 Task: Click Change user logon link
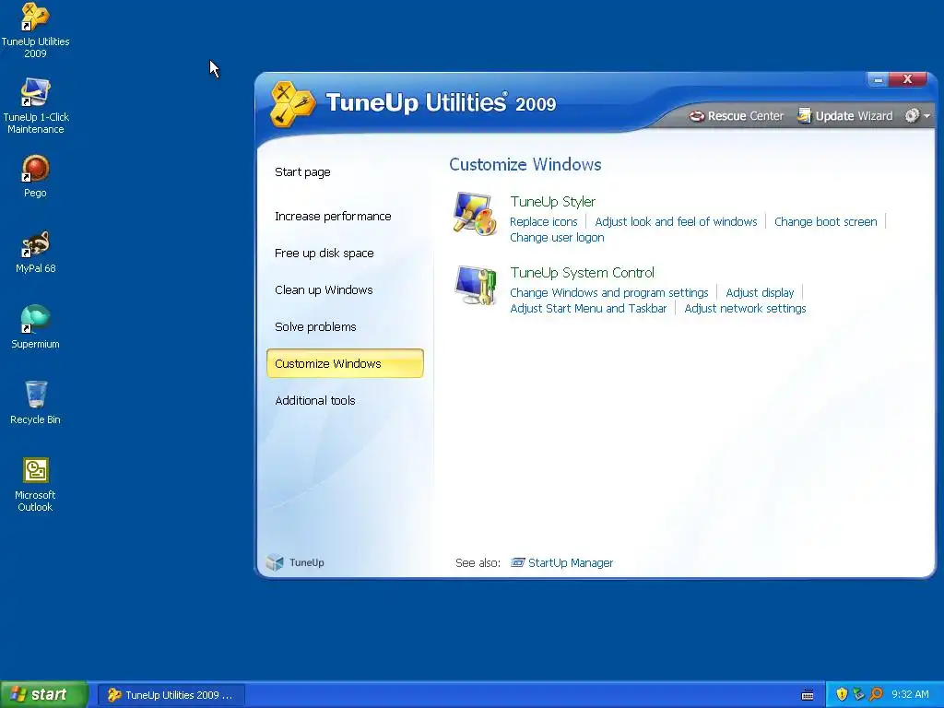point(557,237)
